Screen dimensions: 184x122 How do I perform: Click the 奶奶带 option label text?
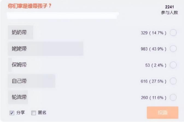click(x=19, y=32)
